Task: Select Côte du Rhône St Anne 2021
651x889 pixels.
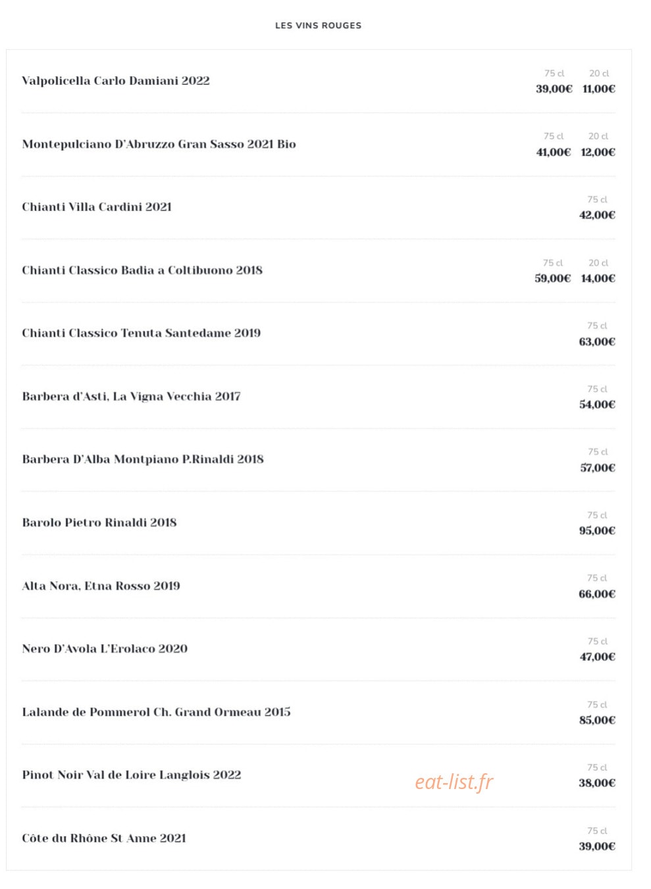Action: coord(104,838)
